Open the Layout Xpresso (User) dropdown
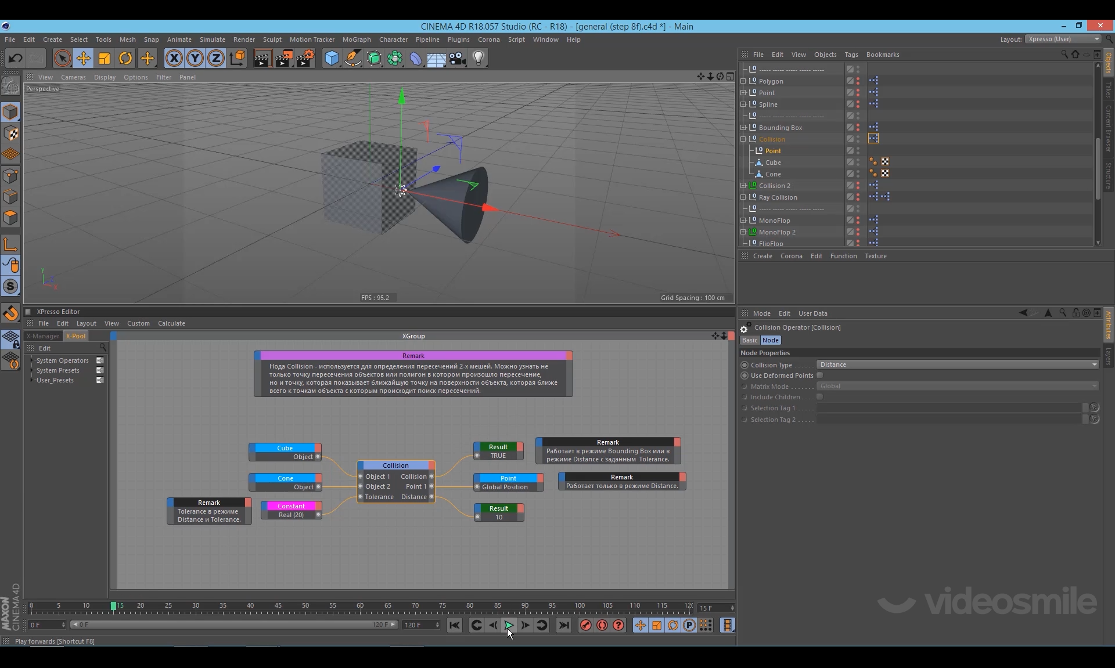 pos(1063,39)
